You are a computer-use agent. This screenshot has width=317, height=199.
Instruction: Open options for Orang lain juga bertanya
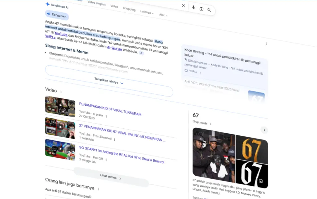pyautogui.click(x=98, y=189)
